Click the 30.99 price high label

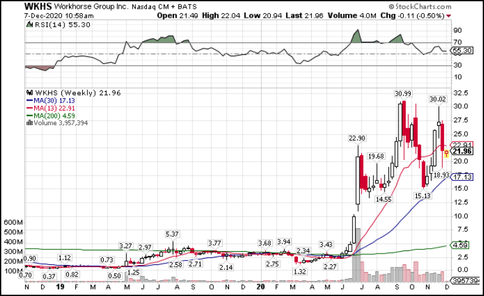pos(403,94)
